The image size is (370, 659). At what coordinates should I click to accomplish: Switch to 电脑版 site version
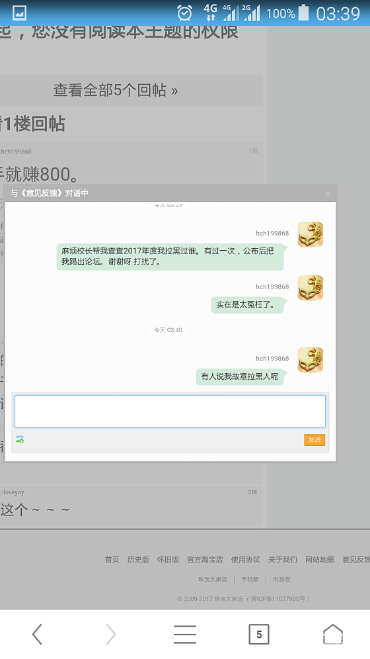coord(281,579)
